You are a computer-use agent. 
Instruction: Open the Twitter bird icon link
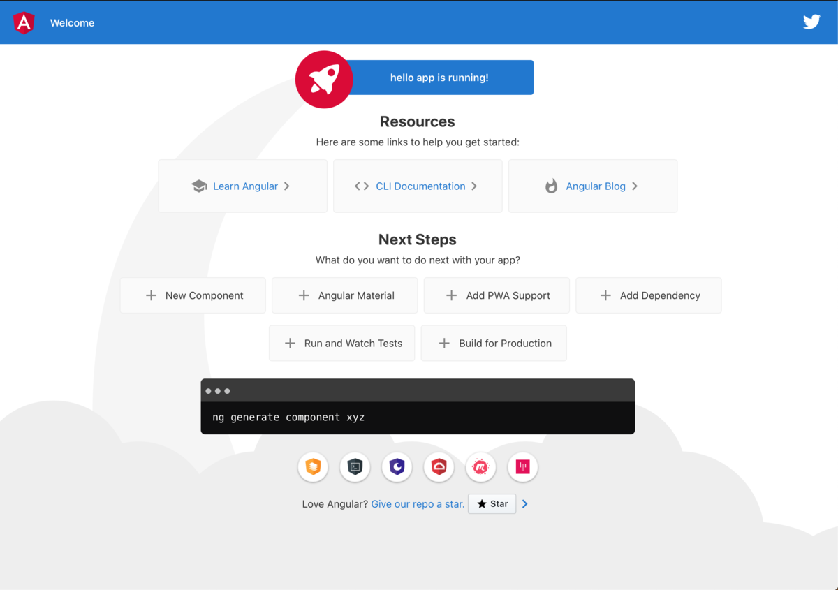click(811, 22)
